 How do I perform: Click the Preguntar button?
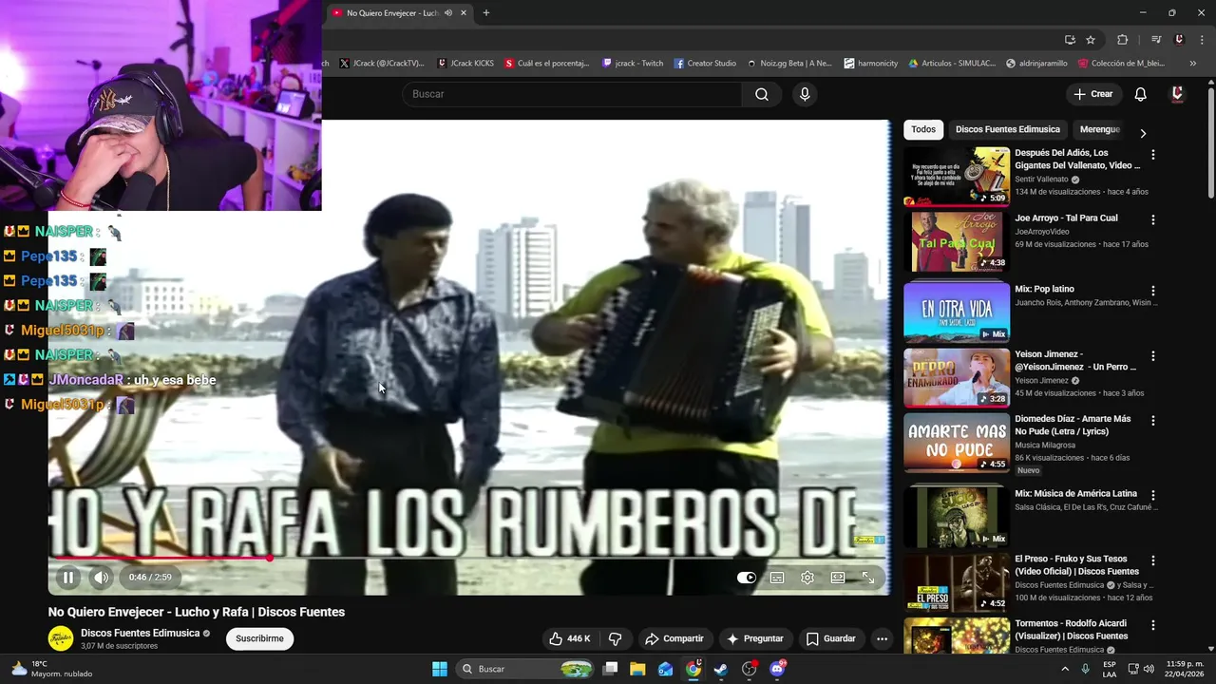pos(754,638)
